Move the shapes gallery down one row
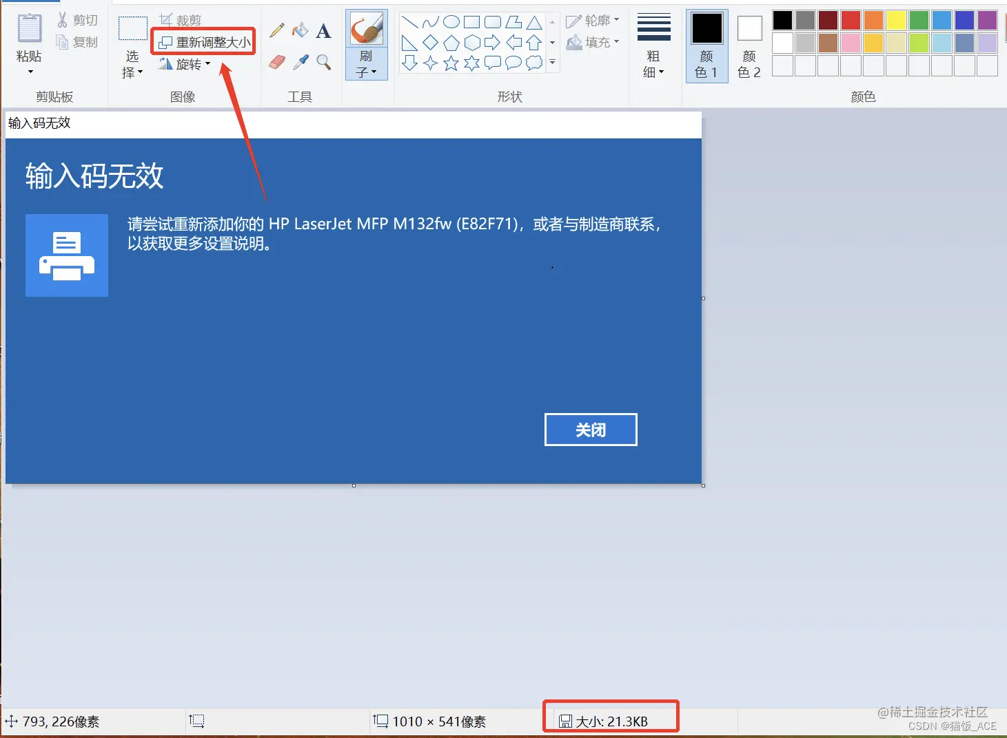The width and height of the screenshot is (1007, 738). [552, 43]
